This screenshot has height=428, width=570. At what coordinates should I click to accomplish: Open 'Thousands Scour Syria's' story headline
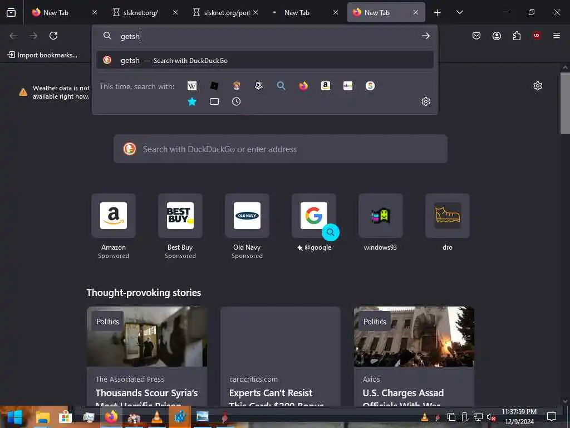tap(146, 393)
